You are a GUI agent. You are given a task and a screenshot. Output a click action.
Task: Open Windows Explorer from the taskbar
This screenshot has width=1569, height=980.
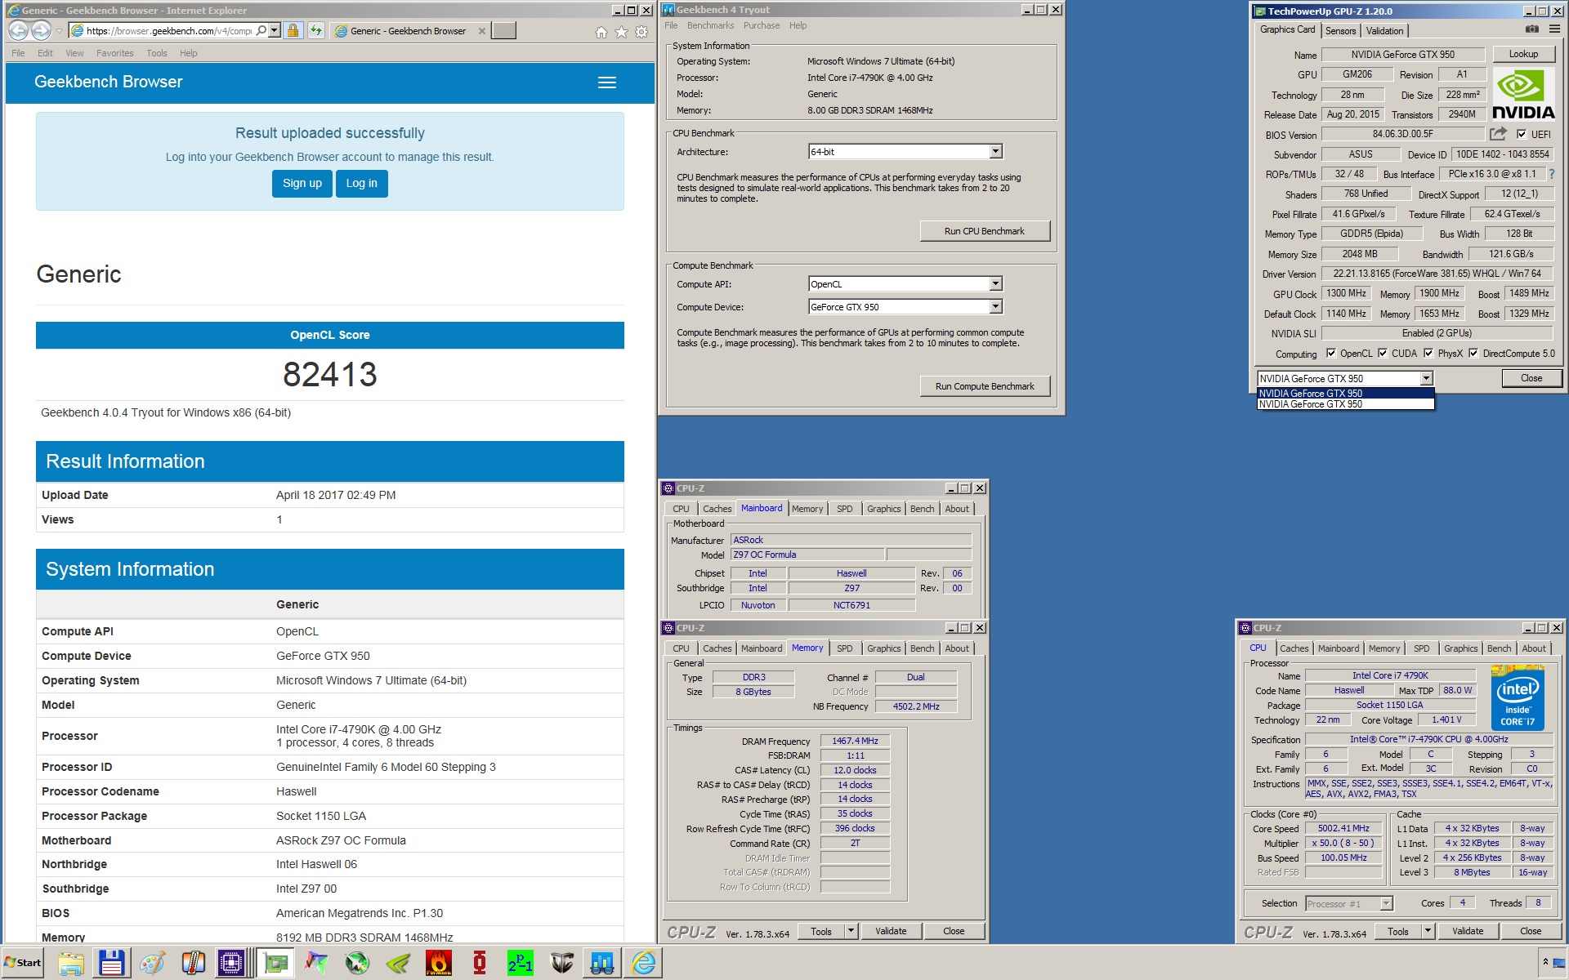coord(71,964)
